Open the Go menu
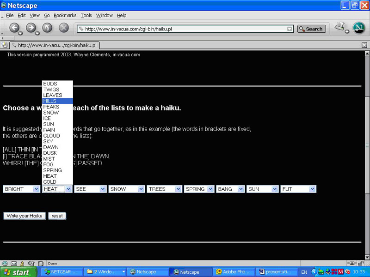Screen dimensions: 370x277 click(x=47, y=16)
